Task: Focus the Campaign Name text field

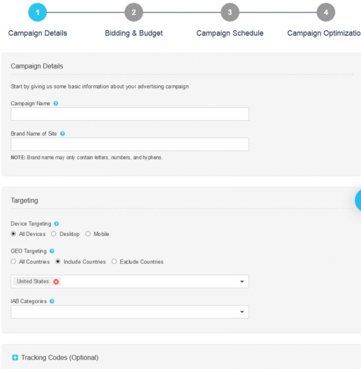Action: click(x=130, y=114)
